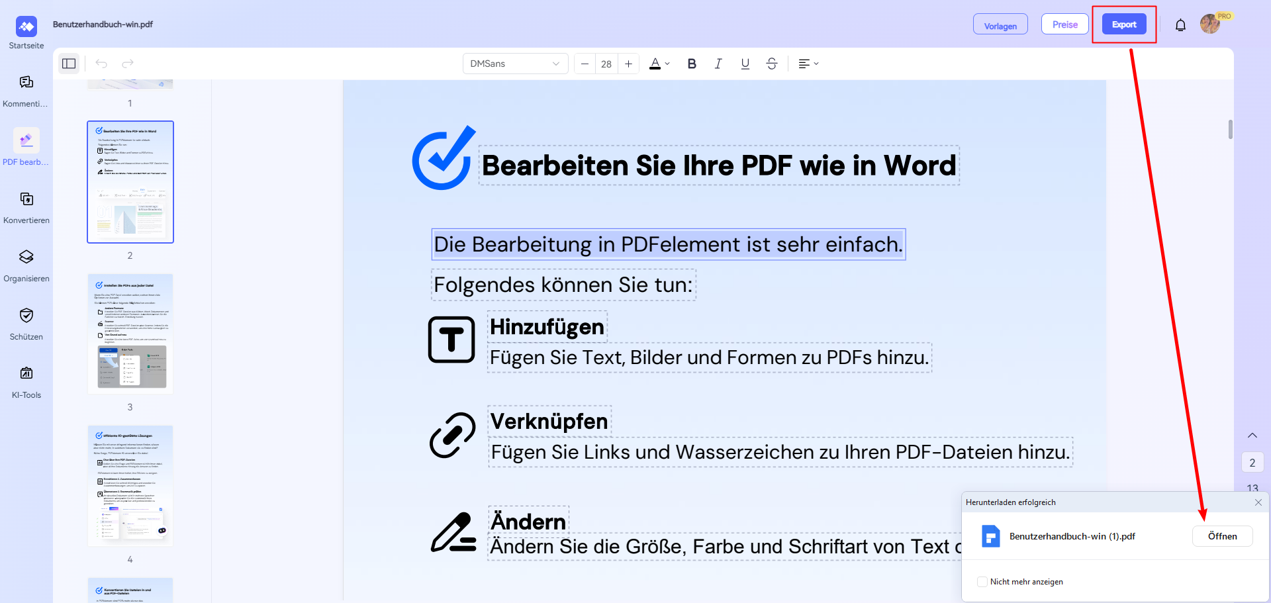Open the text color picker
Image resolution: width=1271 pixels, height=603 pixels.
pos(659,64)
